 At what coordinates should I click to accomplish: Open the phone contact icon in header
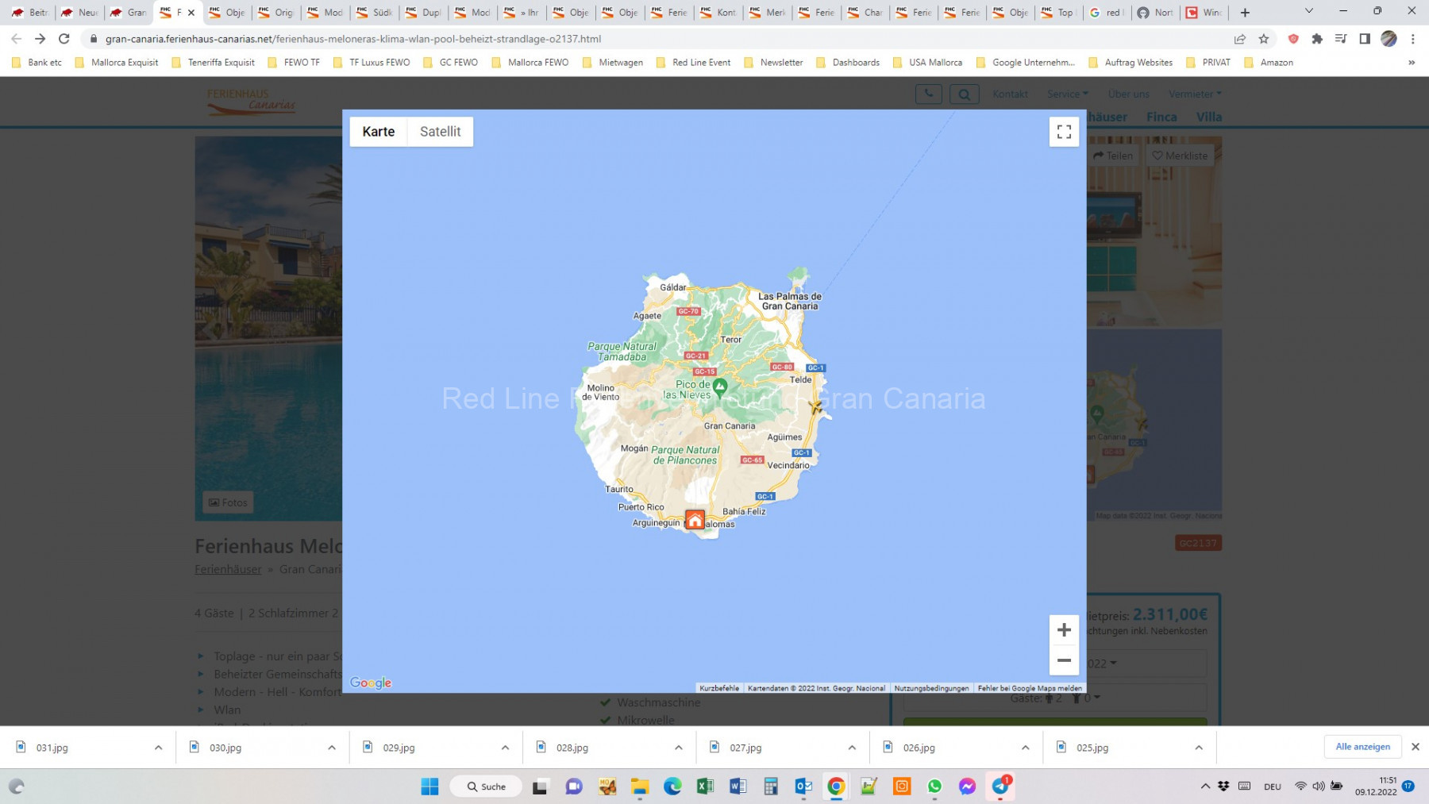(929, 94)
